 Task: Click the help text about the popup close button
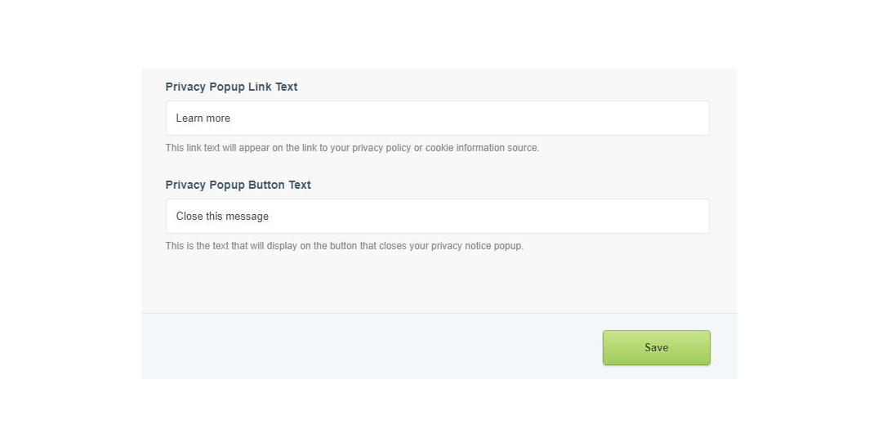pyautogui.click(x=344, y=246)
